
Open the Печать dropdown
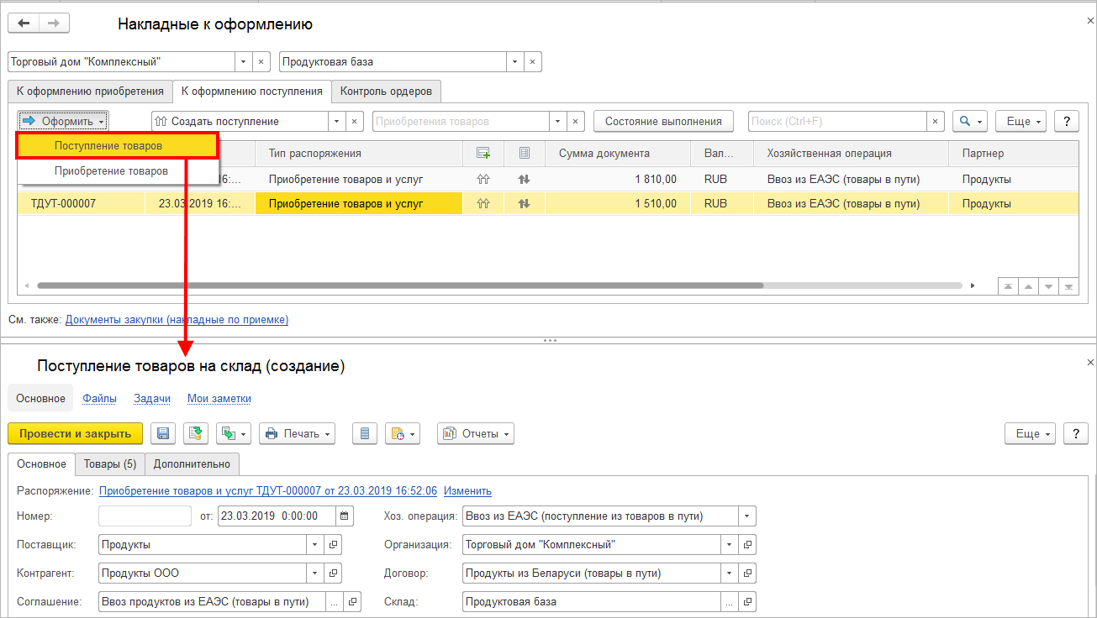[x=297, y=433]
